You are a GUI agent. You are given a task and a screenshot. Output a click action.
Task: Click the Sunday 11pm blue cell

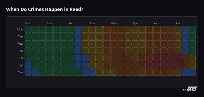pyautogui.click(x=192, y=72)
